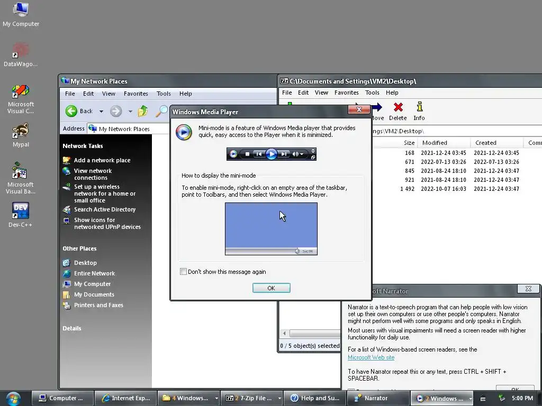Open Entire Network under Other Places
The width and height of the screenshot is (542, 406).
(94, 273)
